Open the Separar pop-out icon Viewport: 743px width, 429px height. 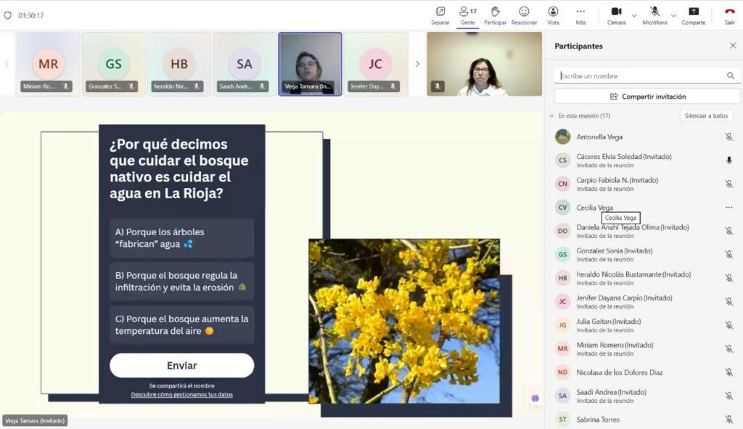click(440, 12)
